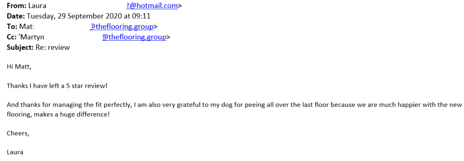The width and height of the screenshot is (464, 161).
Task: Click sender name Laura in the From line
Action: 37,6
